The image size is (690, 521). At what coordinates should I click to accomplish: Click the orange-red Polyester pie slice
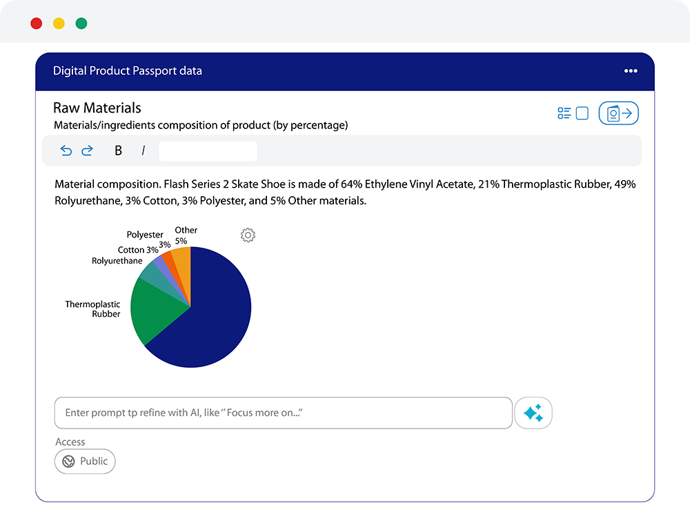172,264
